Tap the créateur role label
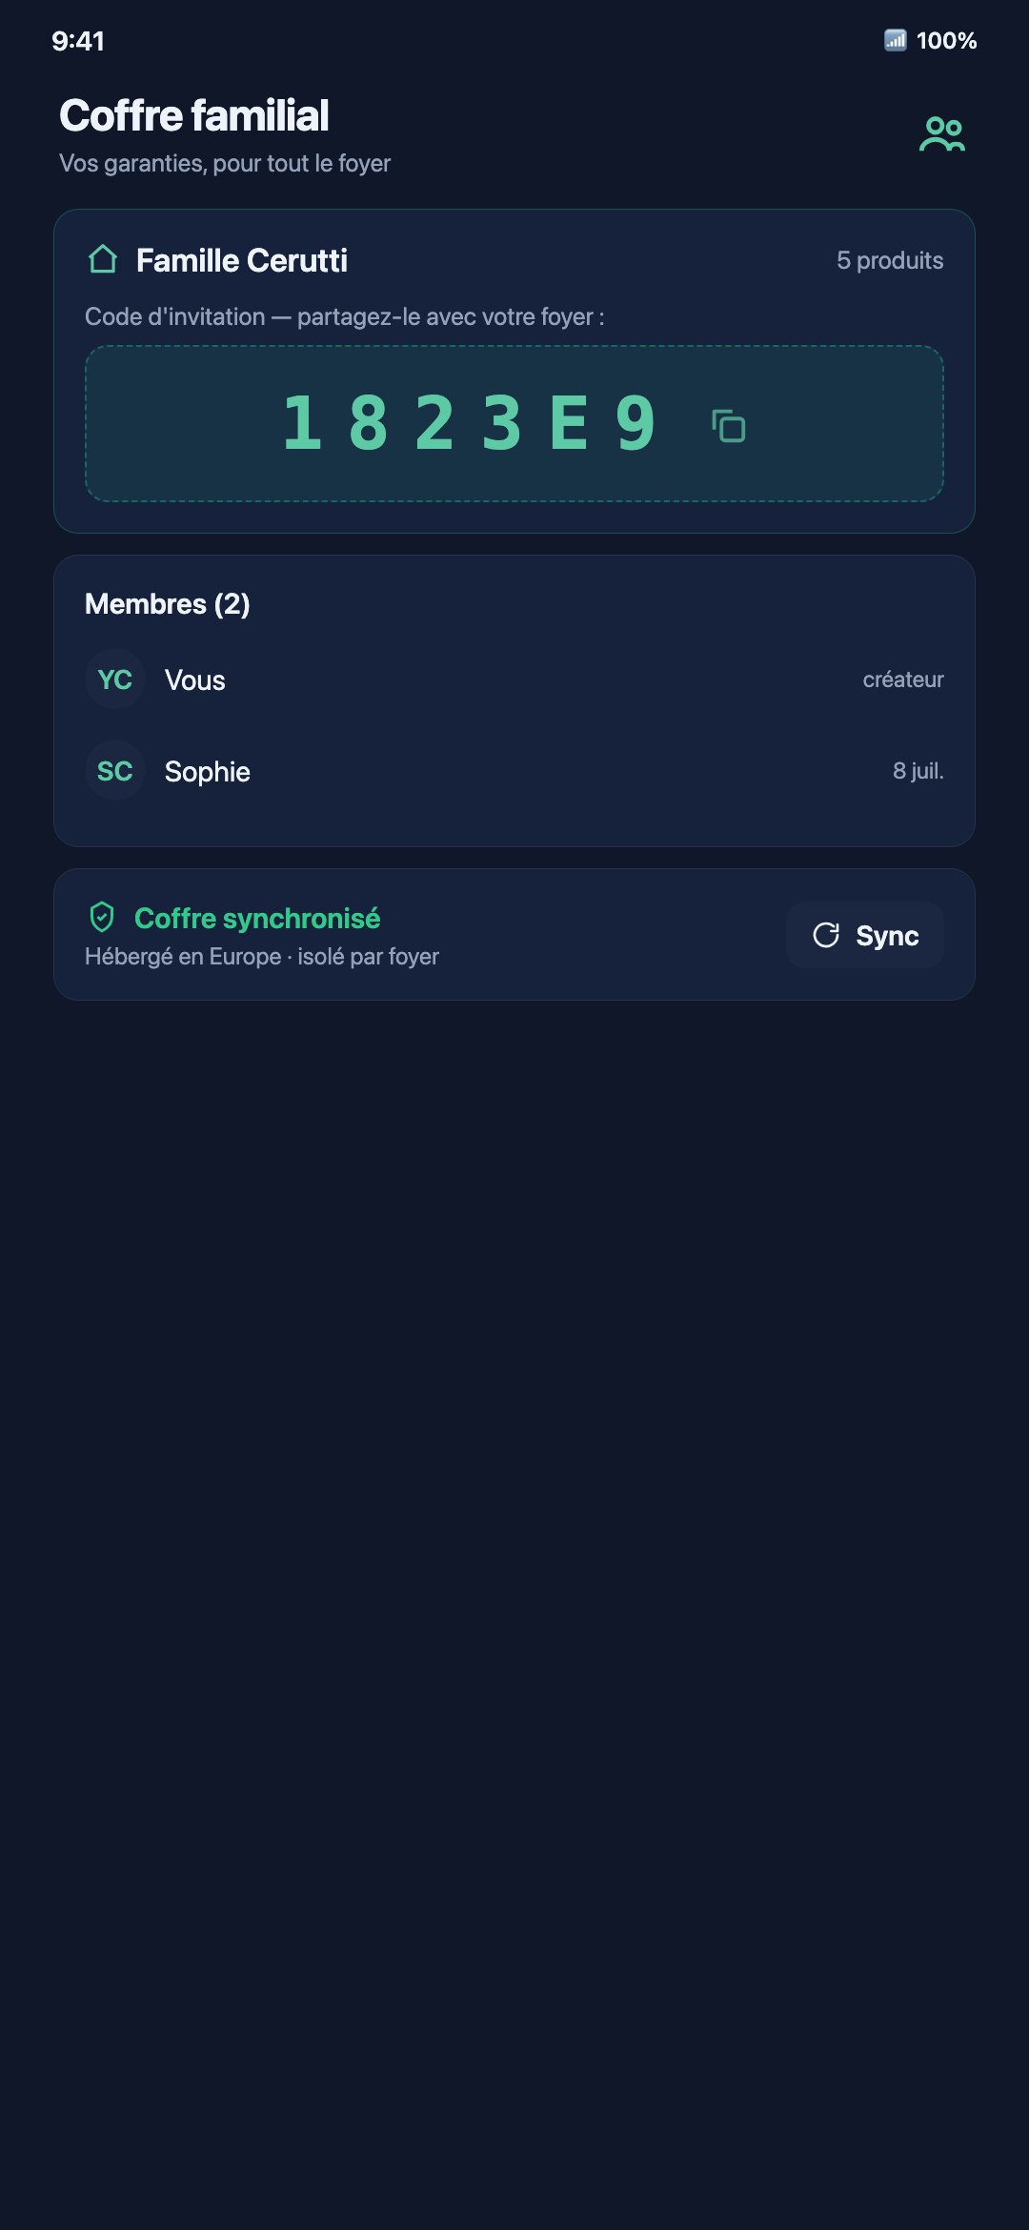The width and height of the screenshot is (1029, 2230). point(903,679)
